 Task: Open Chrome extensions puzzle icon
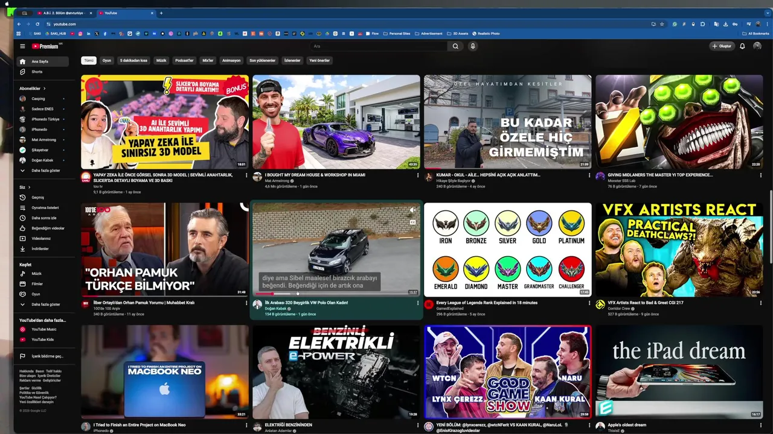coord(703,24)
